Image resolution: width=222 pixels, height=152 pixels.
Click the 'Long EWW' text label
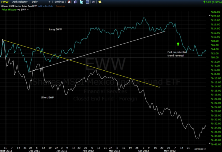(x=55, y=29)
